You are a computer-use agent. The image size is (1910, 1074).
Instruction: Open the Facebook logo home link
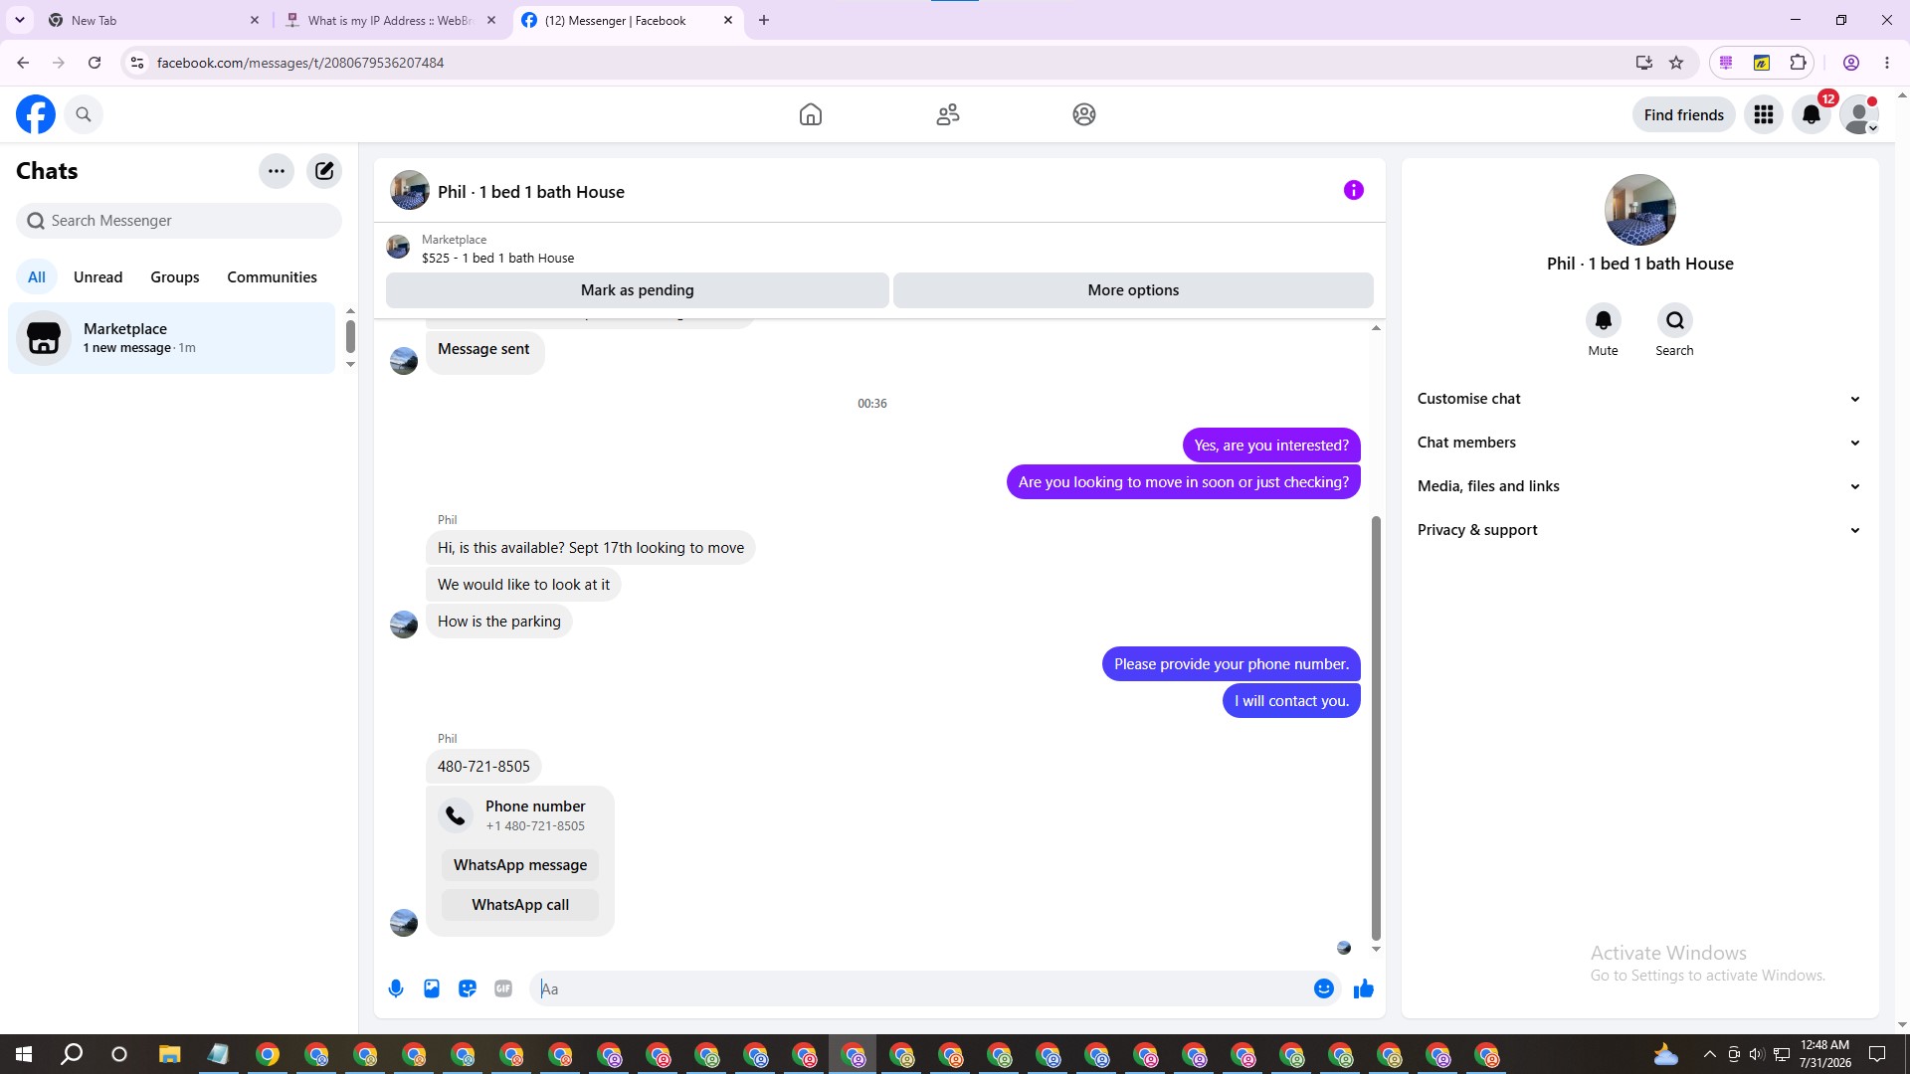pos(36,114)
